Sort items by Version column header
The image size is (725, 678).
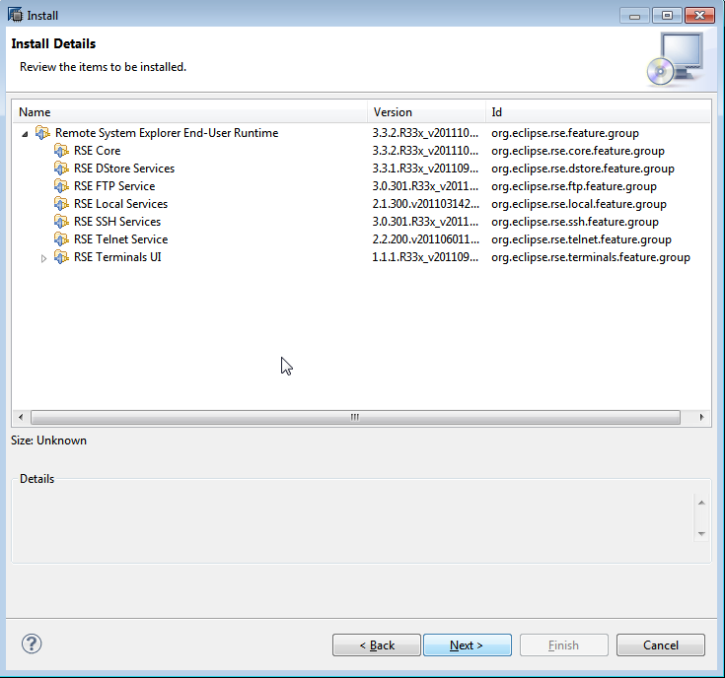click(x=426, y=112)
